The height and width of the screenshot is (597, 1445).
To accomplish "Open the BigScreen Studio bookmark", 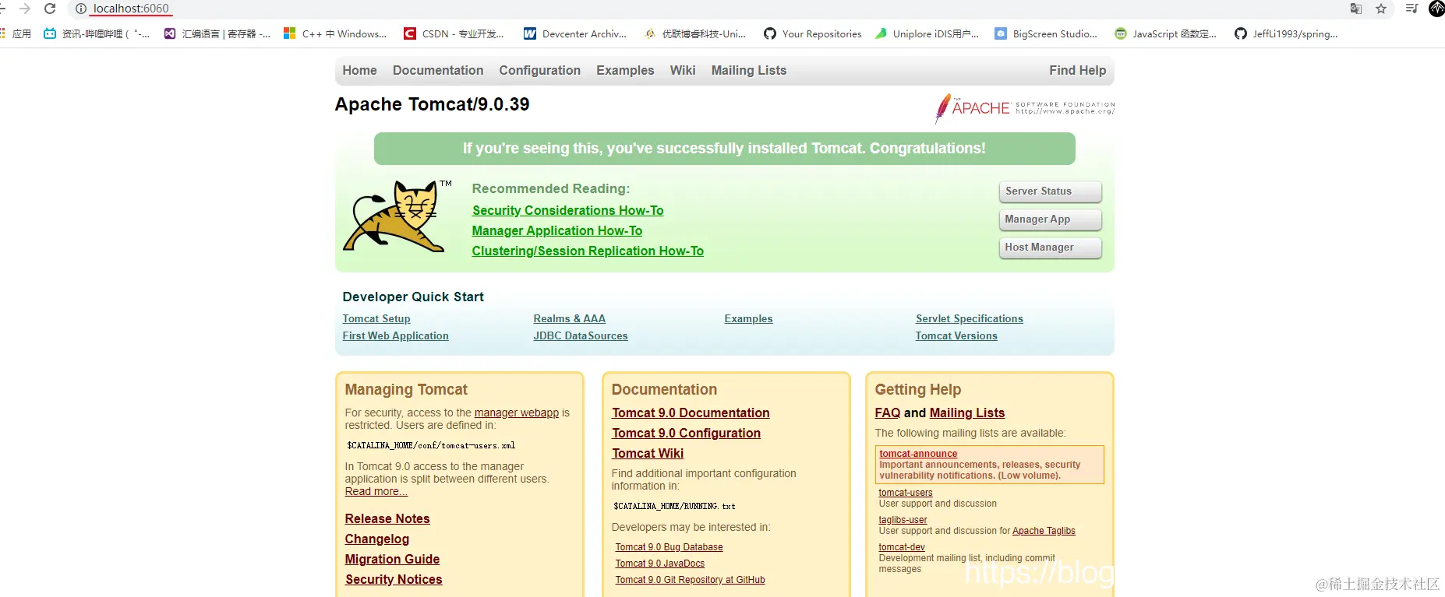I will coord(1046,33).
